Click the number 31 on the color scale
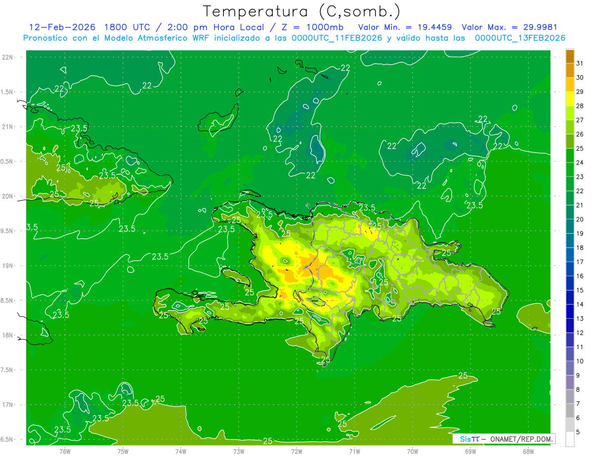This screenshot has width=593, height=458. tap(580, 63)
